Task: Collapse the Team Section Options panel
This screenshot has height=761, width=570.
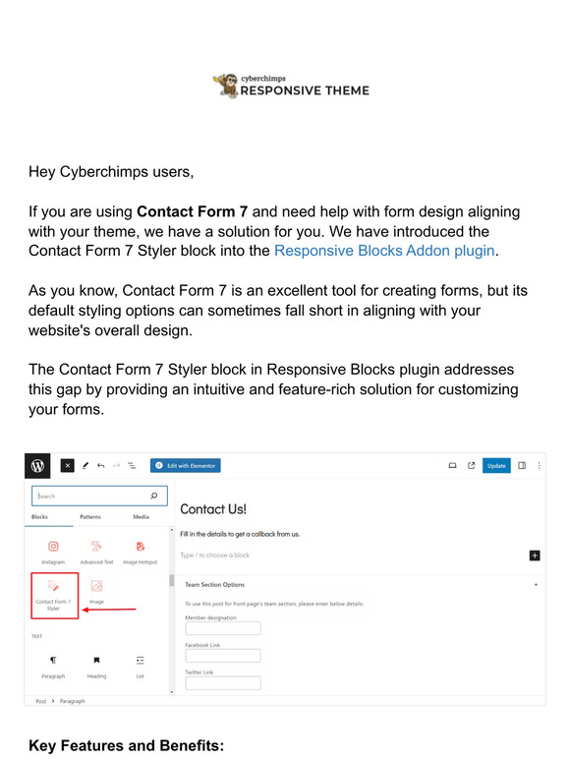Action: 536,585
